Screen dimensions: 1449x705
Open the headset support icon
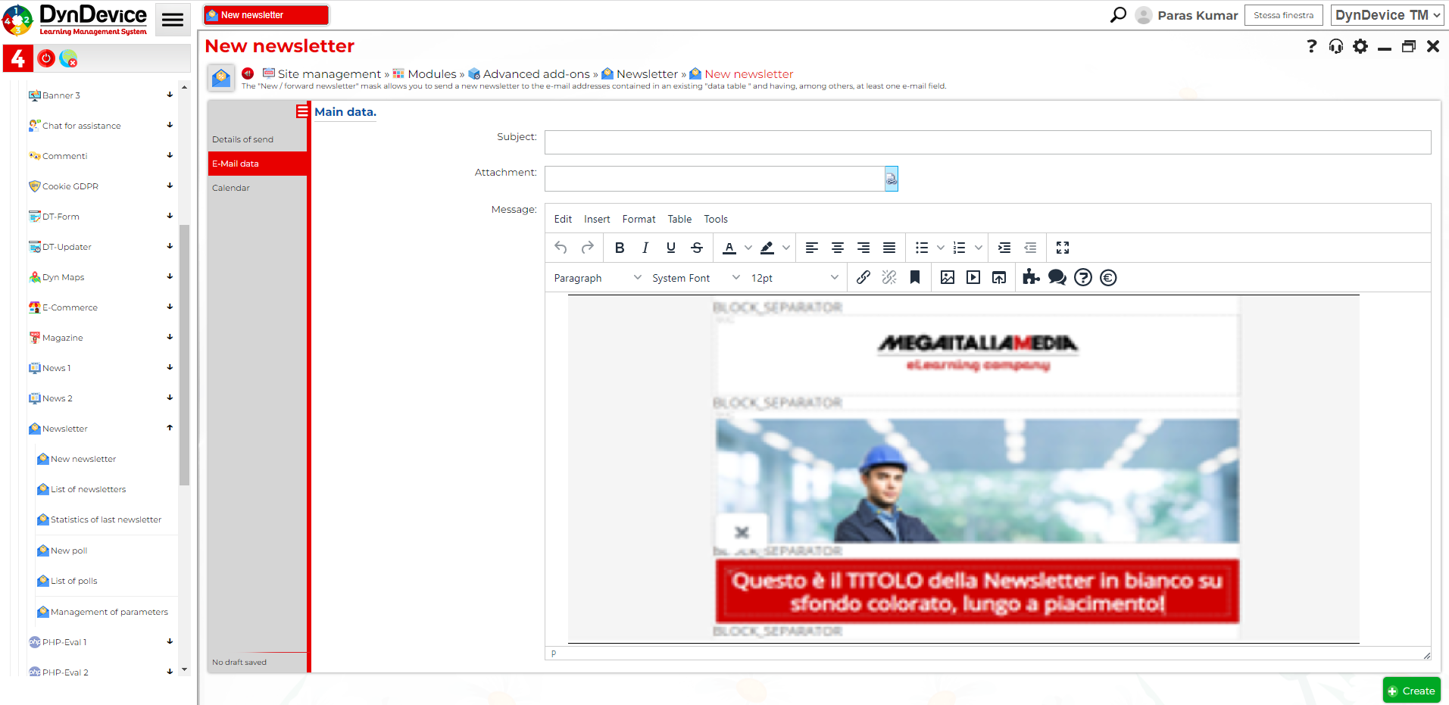pyautogui.click(x=1335, y=47)
